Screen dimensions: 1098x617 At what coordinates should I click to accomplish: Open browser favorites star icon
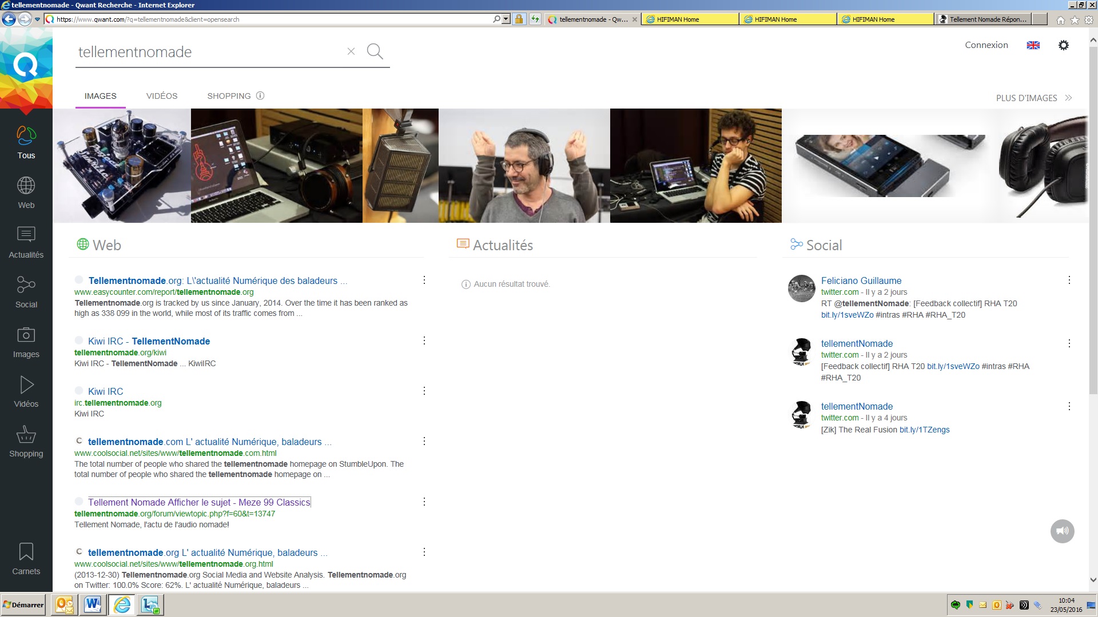point(1075,20)
